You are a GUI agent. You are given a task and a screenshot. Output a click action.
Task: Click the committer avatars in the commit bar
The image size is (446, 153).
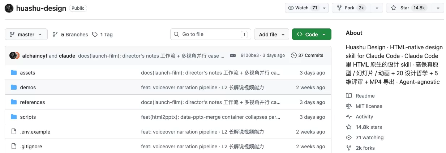[x=14, y=55]
